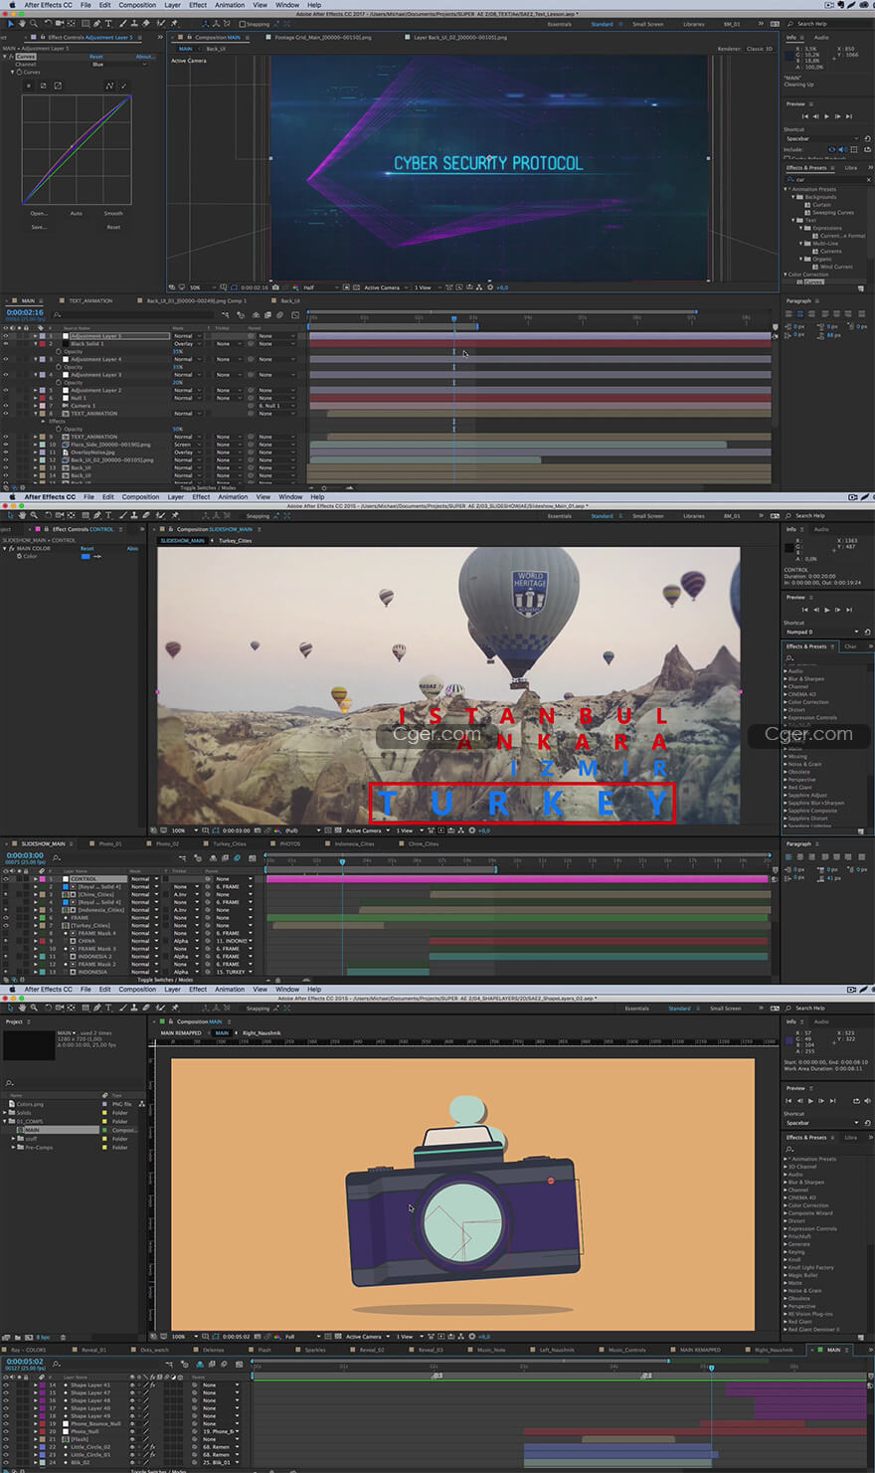This screenshot has height=1473, width=875.
Task: Open Animation menu in ShapeLayers window
Action: click(230, 989)
